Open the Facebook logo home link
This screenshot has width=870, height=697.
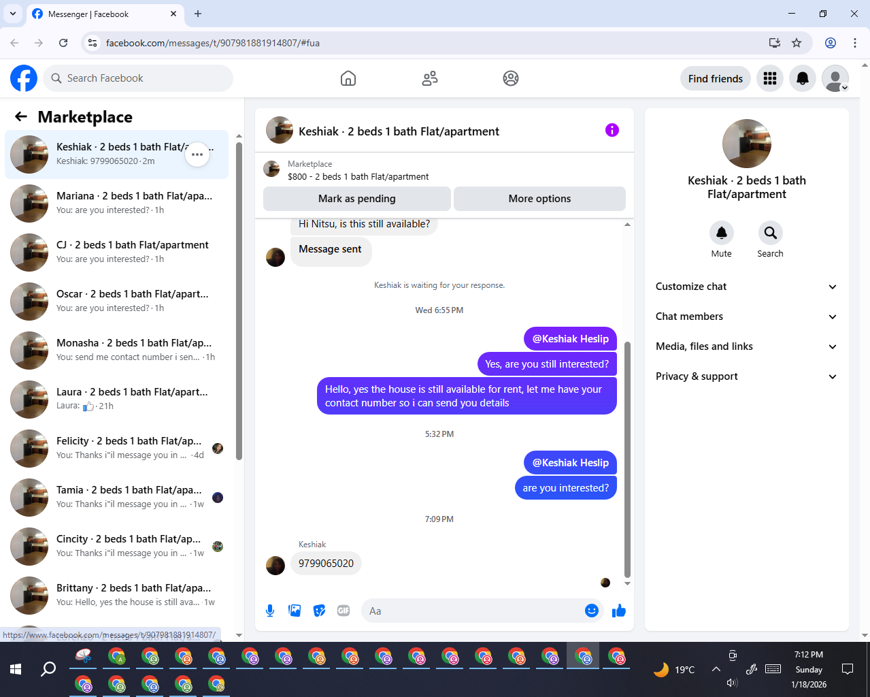[x=24, y=78]
